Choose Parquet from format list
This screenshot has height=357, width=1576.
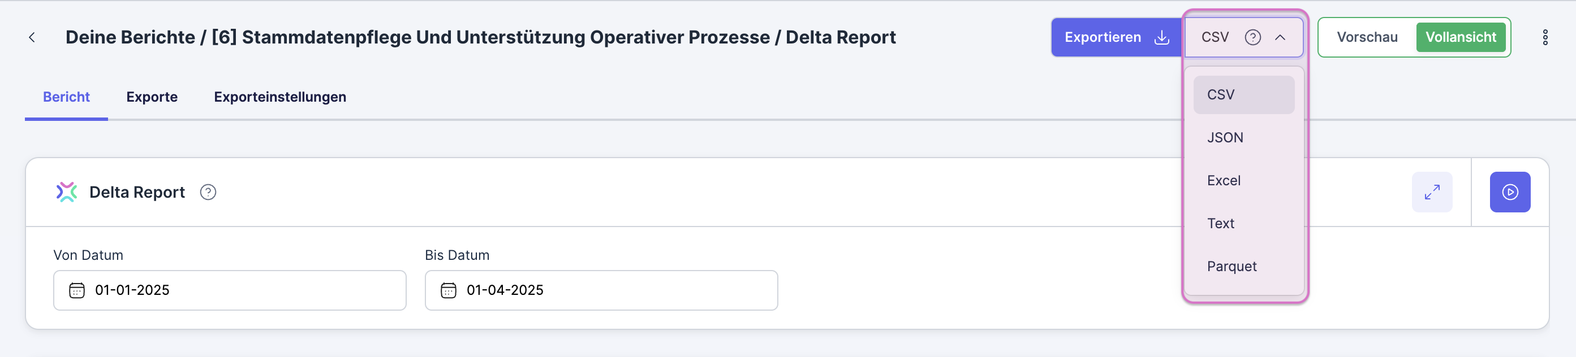pyautogui.click(x=1231, y=265)
